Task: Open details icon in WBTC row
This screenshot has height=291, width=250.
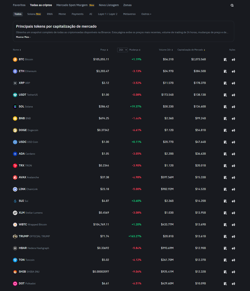Action: pos(225,225)
